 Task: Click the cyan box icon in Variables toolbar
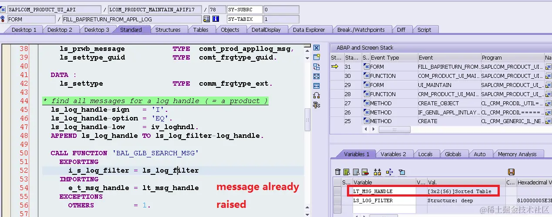point(402,172)
